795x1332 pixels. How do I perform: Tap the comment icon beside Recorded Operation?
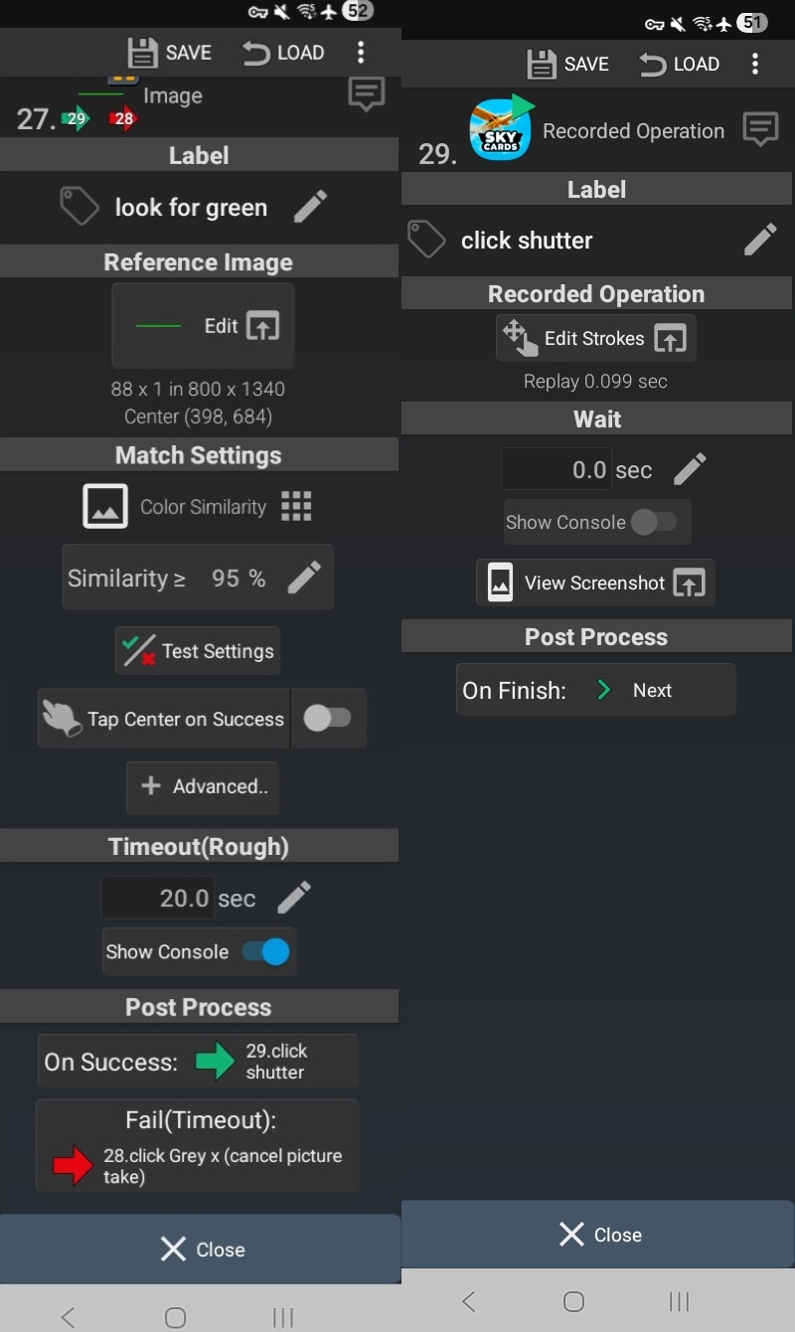click(760, 130)
